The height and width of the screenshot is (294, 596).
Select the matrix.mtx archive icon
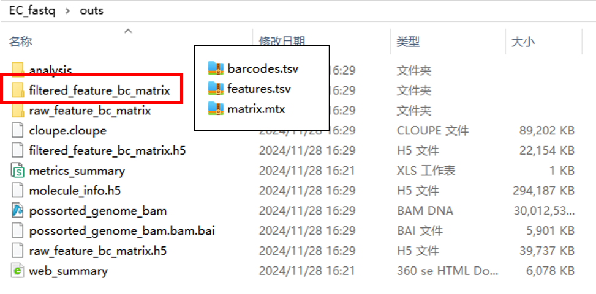click(x=216, y=109)
